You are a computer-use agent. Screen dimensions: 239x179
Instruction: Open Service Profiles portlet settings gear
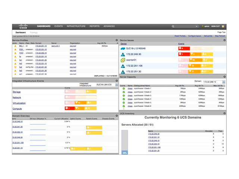tap(117, 40)
